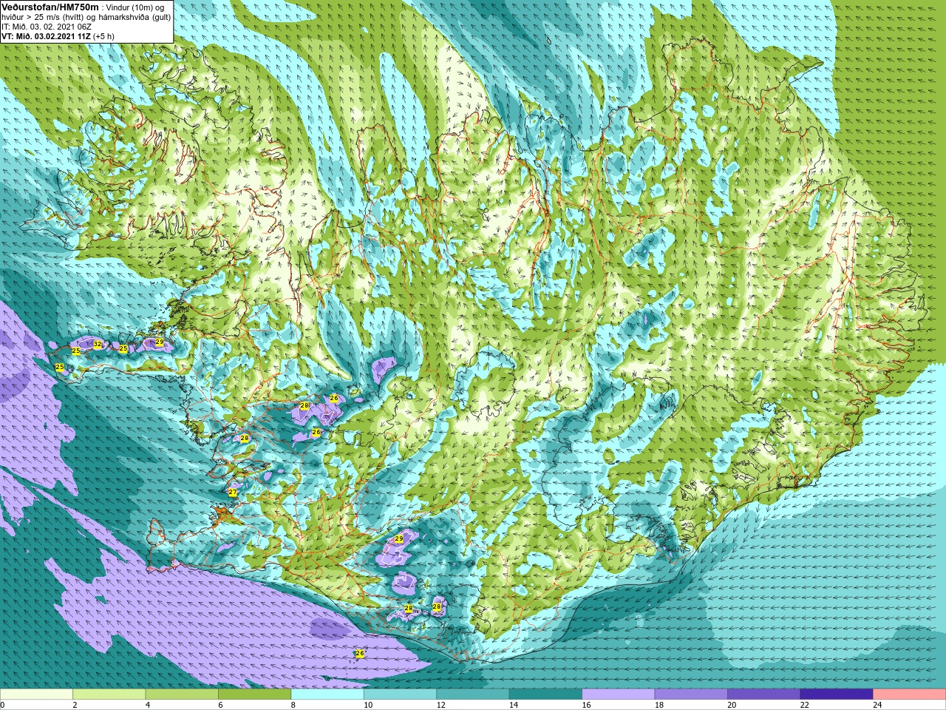Click the legend tick label '20'
The height and width of the screenshot is (710, 946).
click(732, 706)
